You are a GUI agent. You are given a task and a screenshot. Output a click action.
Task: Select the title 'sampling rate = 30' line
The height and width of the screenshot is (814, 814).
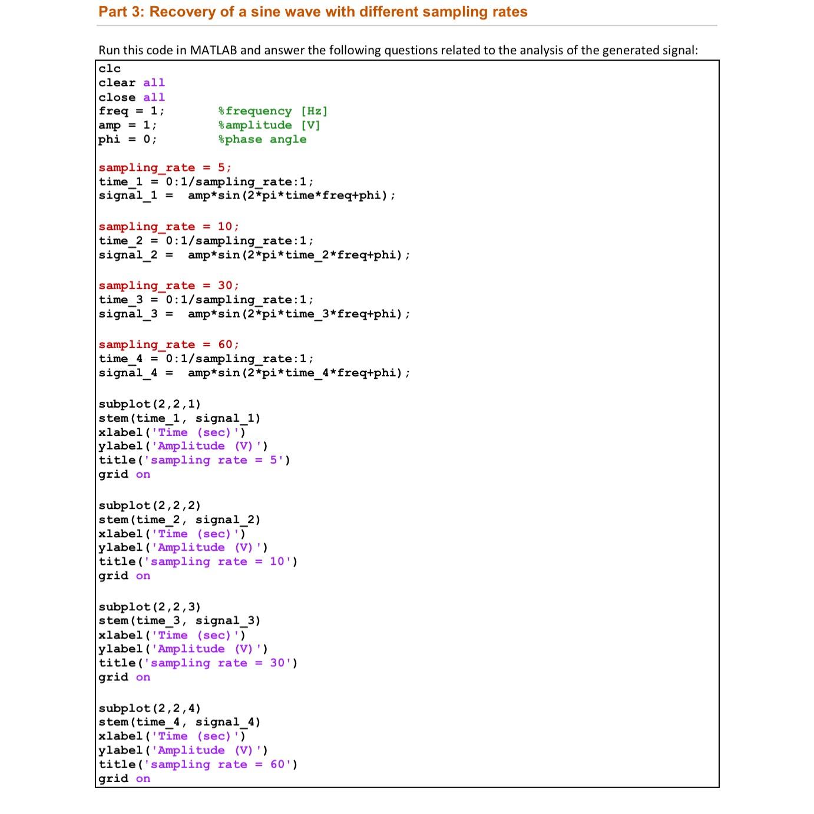pos(197,663)
